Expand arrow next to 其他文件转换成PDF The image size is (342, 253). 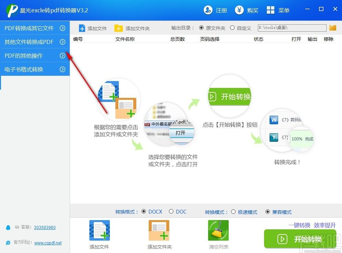click(x=62, y=42)
